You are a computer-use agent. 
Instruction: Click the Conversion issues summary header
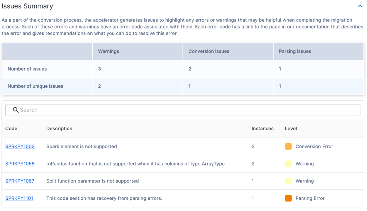click(x=209, y=51)
